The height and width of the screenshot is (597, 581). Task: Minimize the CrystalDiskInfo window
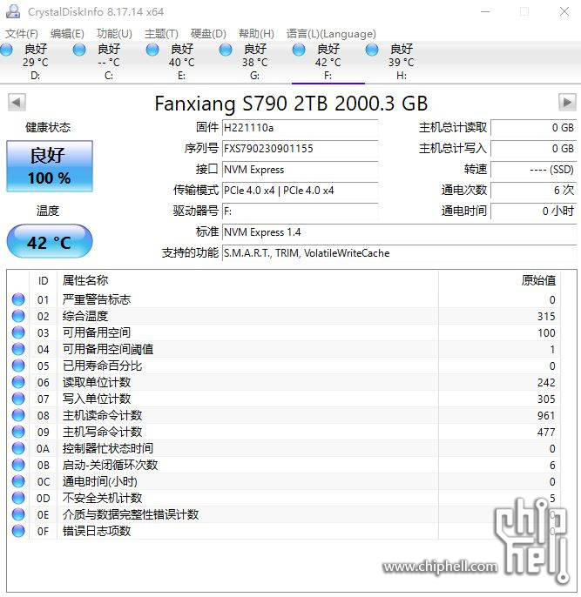tap(485, 12)
